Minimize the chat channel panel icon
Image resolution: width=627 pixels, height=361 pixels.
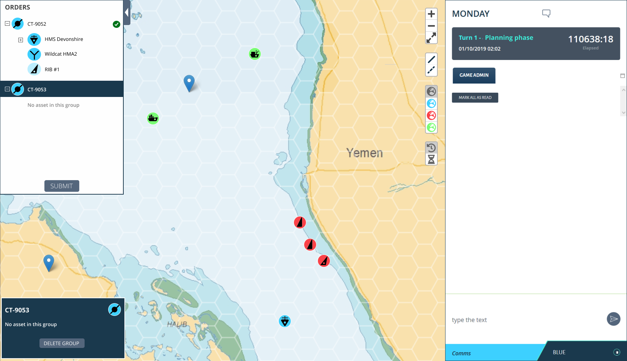pyautogui.click(x=622, y=76)
